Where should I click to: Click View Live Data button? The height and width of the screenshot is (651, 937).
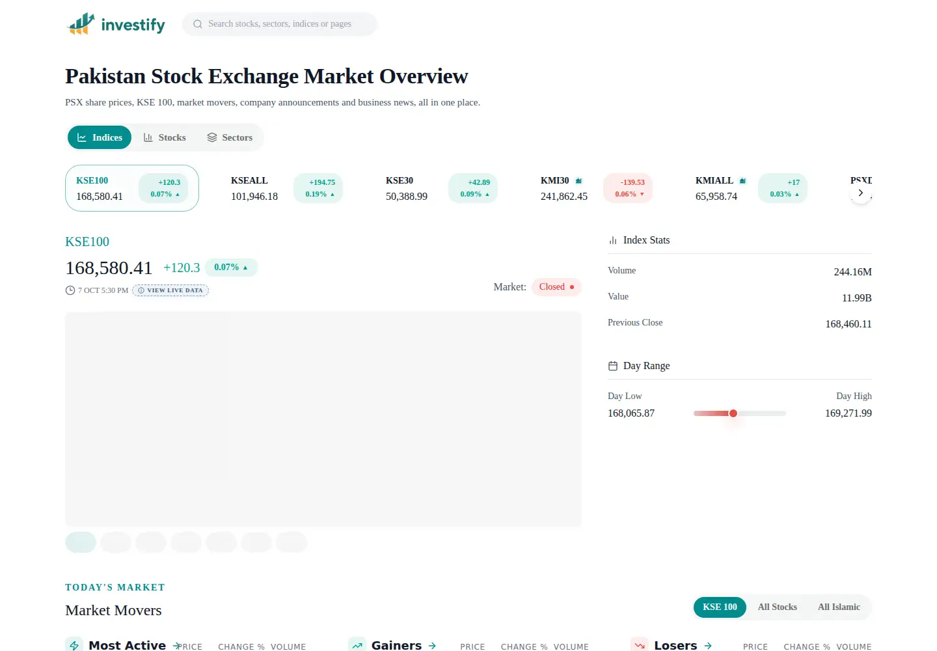click(x=170, y=290)
